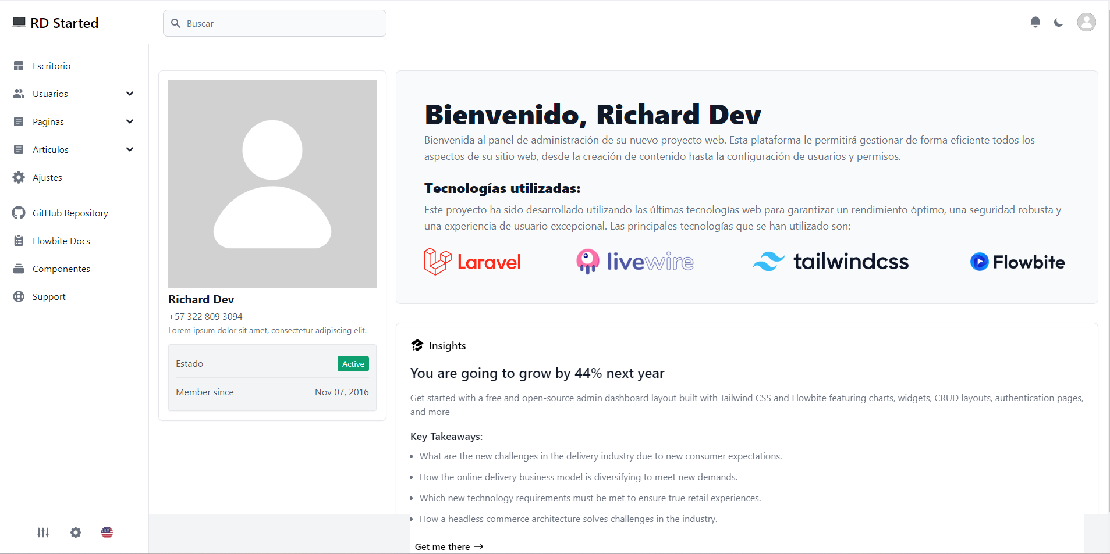
Task: Click the profile avatar placeholder image
Action: 272,184
